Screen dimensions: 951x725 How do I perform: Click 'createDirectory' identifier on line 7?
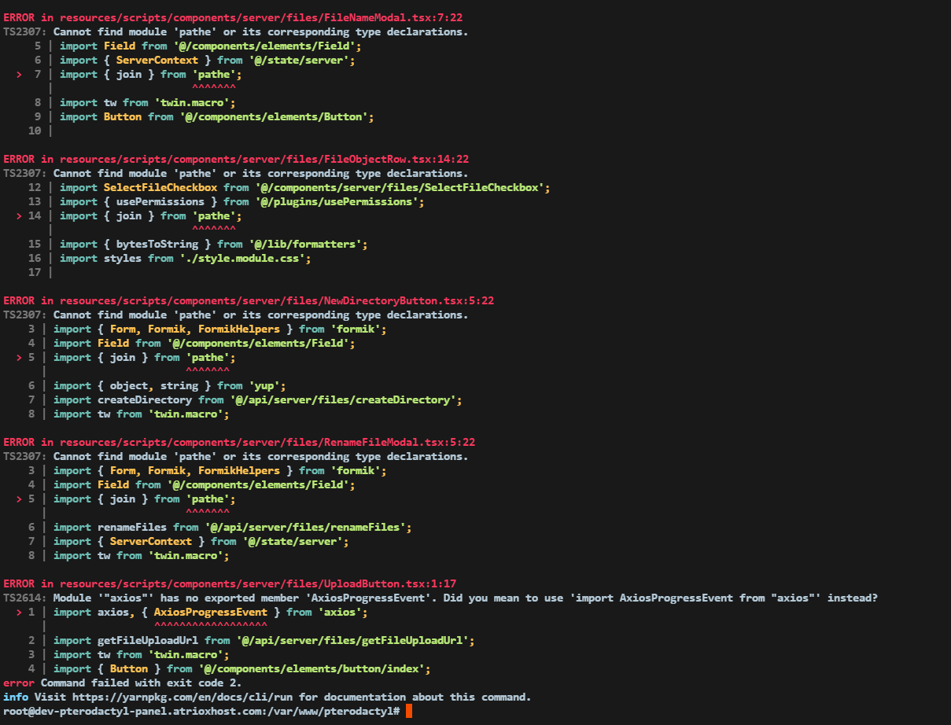(x=145, y=399)
